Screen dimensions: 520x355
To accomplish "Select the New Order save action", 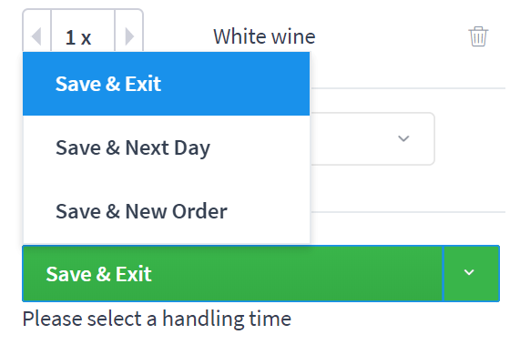I will [166, 211].
